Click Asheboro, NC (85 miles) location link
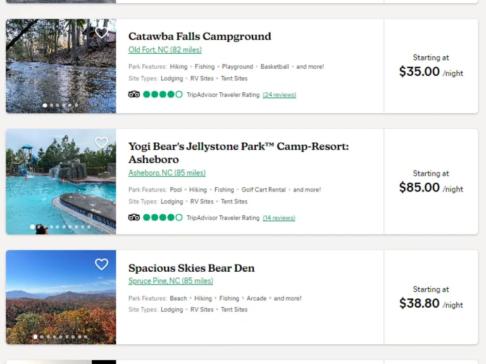Image resolution: width=486 pixels, height=364 pixels. coord(166,173)
